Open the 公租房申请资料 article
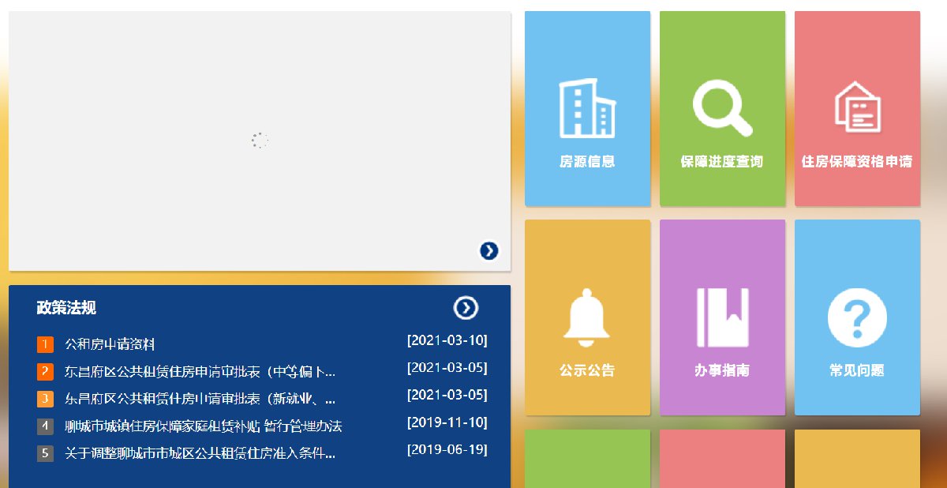The height and width of the screenshot is (488, 947). pyautogui.click(x=110, y=344)
